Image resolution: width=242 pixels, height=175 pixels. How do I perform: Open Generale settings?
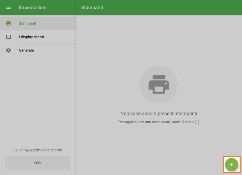click(x=38, y=50)
